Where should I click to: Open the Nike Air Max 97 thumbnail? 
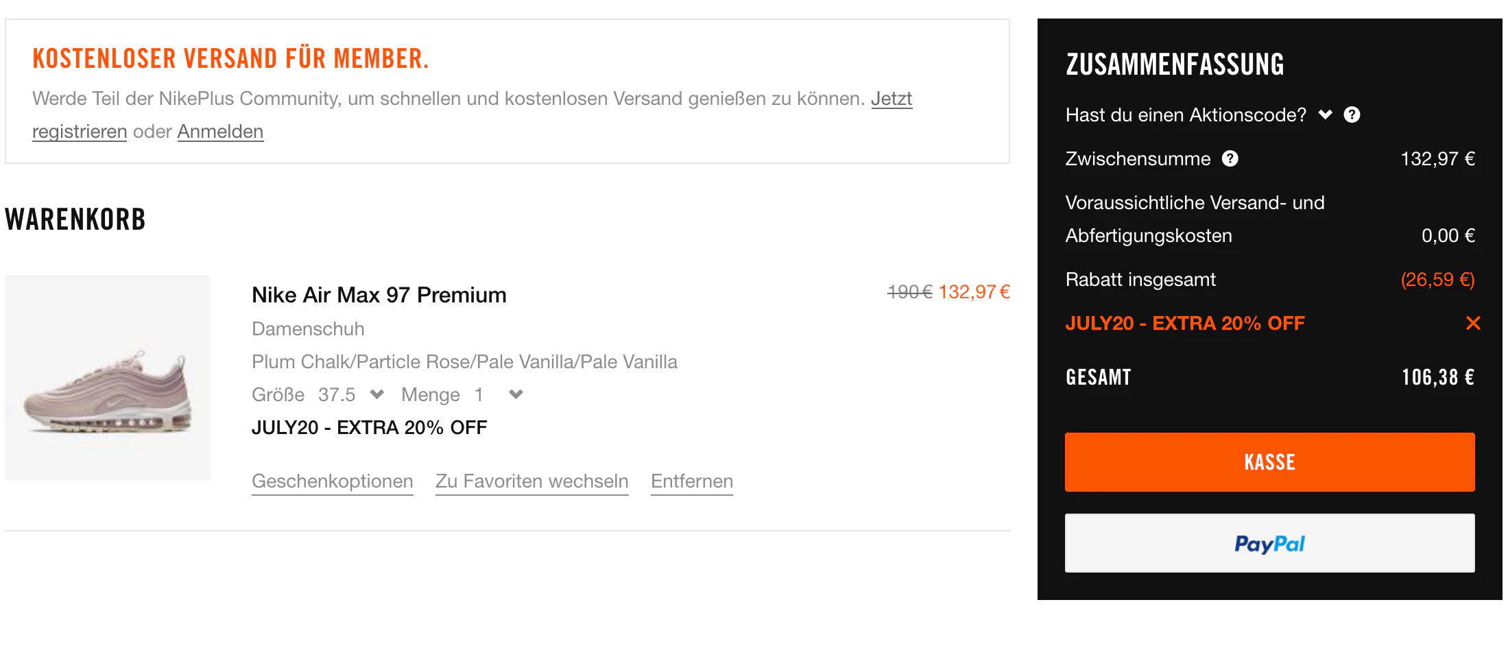coord(108,378)
